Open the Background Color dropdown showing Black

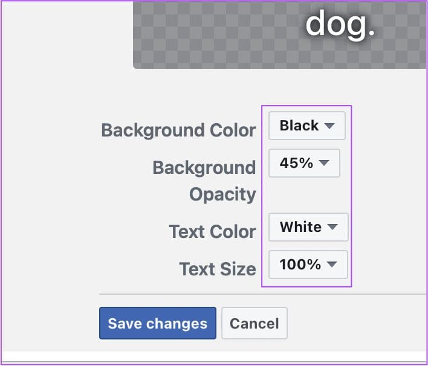pos(307,126)
